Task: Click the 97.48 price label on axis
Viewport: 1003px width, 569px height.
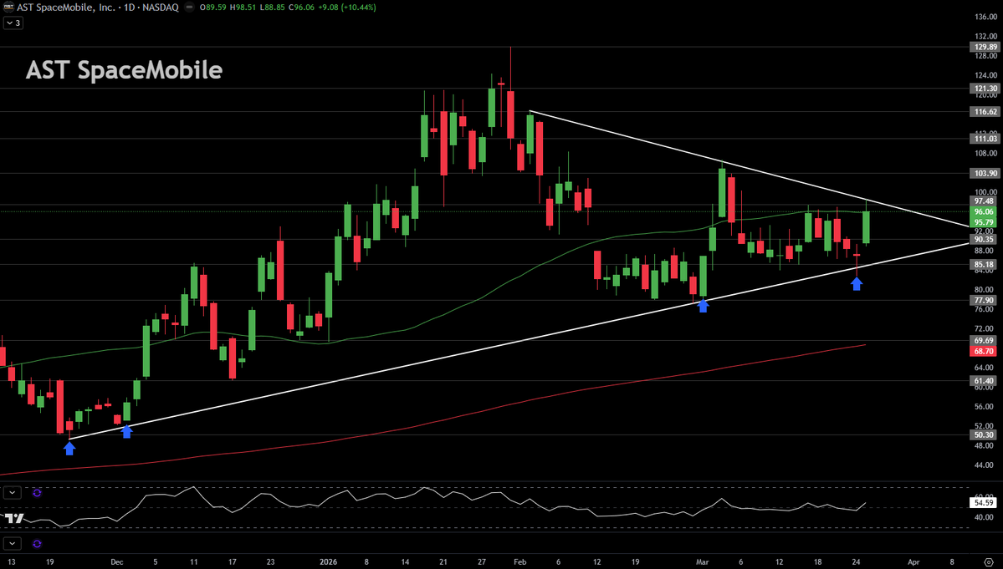Action: pyautogui.click(x=985, y=201)
